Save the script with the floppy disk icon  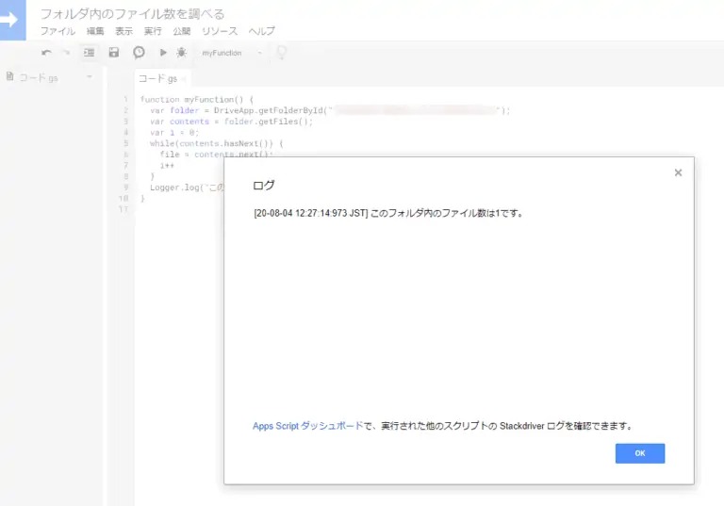(114, 53)
